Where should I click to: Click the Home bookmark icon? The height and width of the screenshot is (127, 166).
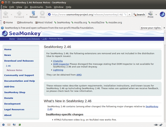coord(4,23)
